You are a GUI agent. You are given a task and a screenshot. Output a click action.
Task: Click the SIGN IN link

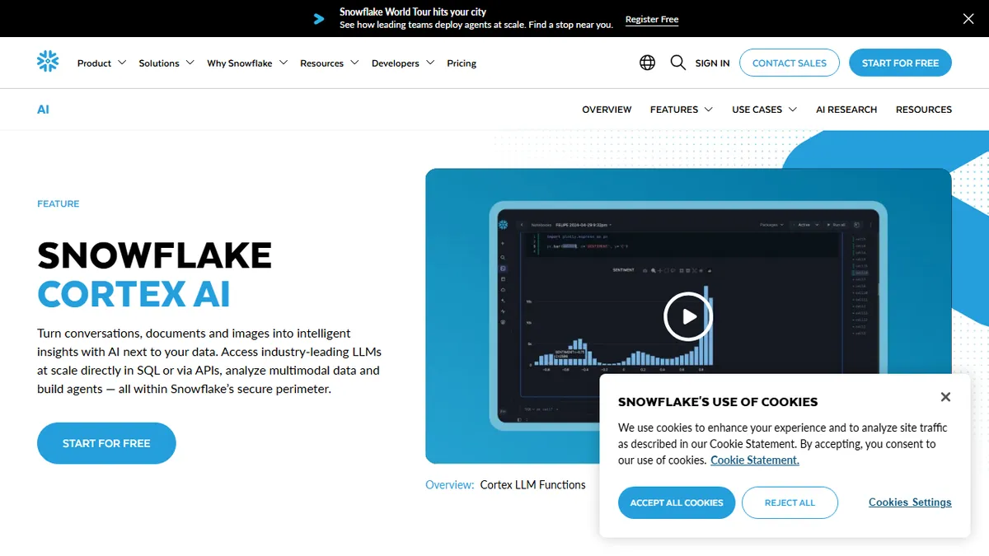click(712, 63)
